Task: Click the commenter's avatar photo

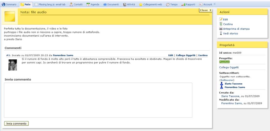Action: 13,65
